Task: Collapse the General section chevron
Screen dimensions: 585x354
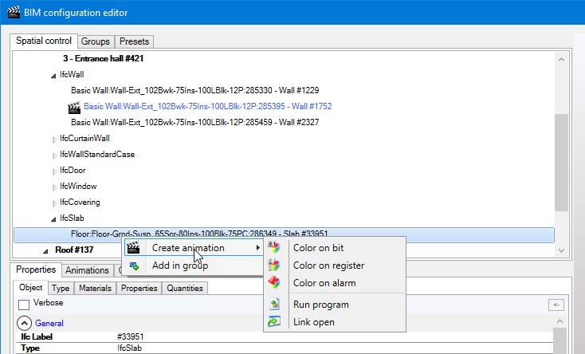Action: click(25, 324)
